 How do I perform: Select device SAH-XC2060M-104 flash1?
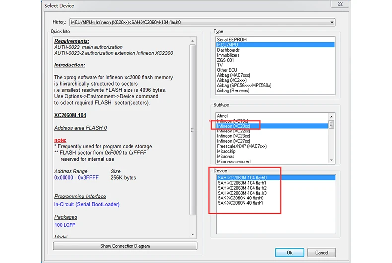point(276,183)
